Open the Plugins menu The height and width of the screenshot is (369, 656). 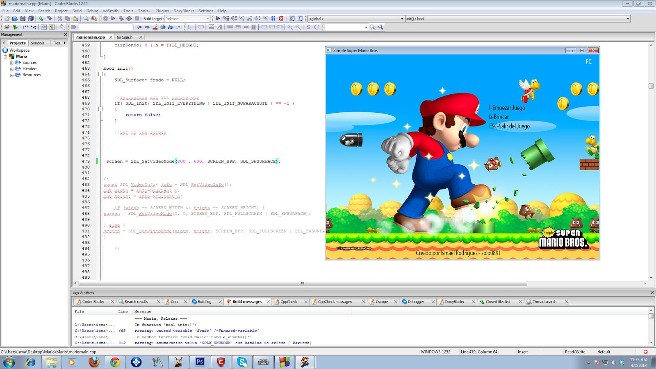click(162, 11)
